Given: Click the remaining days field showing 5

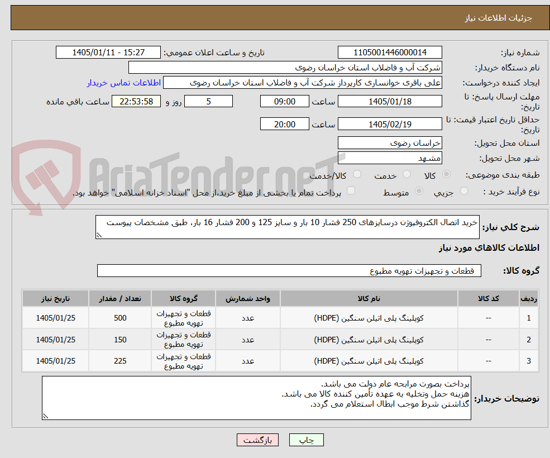Looking at the screenshot, I should 208,102.
